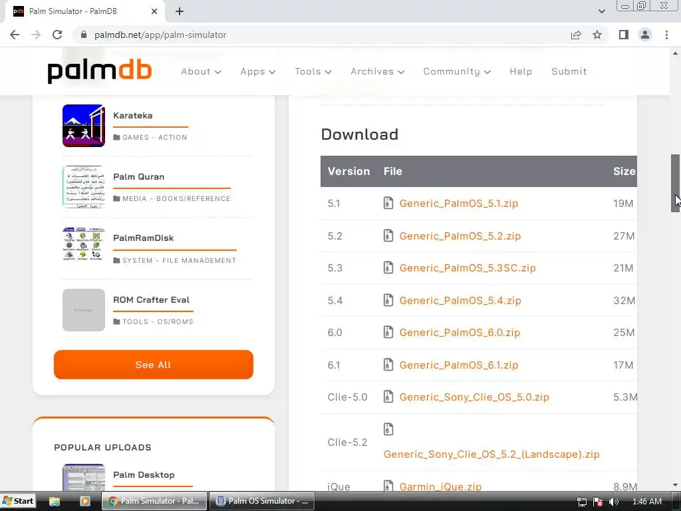Image resolution: width=681 pixels, height=511 pixels.
Task: Open the Help page
Action: pos(521,72)
